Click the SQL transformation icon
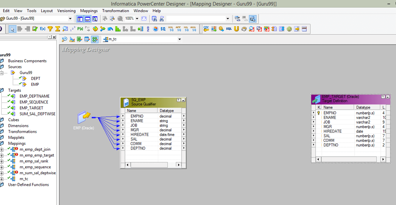This screenshot has height=205, width=396. (x=229, y=29)
